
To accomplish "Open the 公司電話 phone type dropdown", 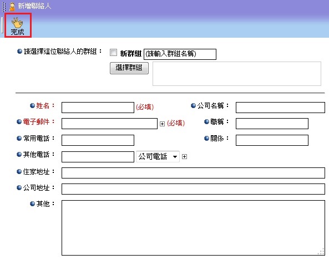I will pyautogui.click(x=158, y=156).
